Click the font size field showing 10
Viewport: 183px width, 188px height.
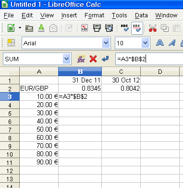coord(129,43)
